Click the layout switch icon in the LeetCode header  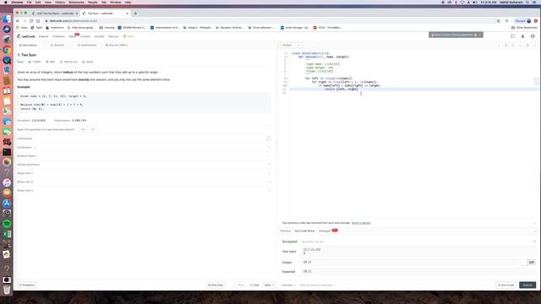click(513, 36)
